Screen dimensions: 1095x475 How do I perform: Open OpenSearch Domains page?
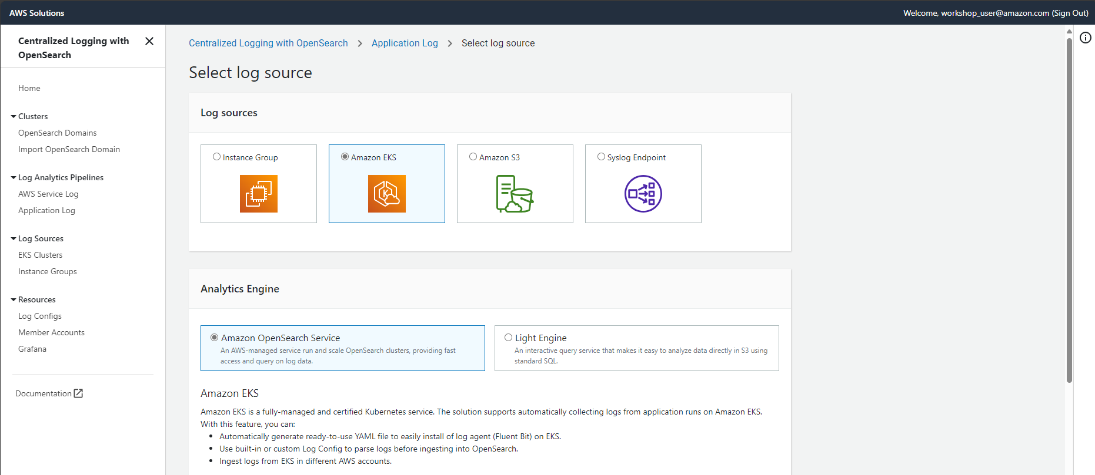tap(57, 133)
